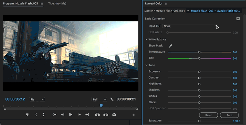Click the video preview frame
The height and width of the screenshot is (125, 246).
point(71,53)
